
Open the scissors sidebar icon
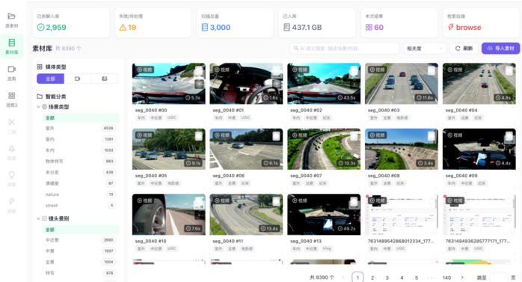(x=12, y=122)
